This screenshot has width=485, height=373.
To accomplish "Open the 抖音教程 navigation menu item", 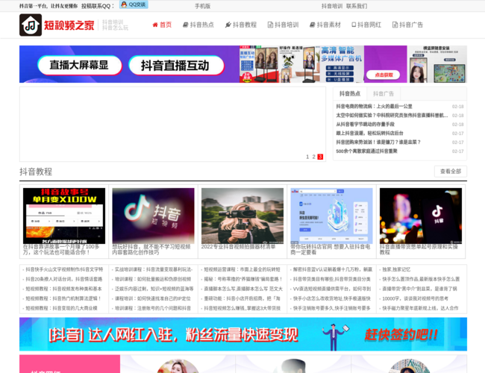I will point(241,25).
